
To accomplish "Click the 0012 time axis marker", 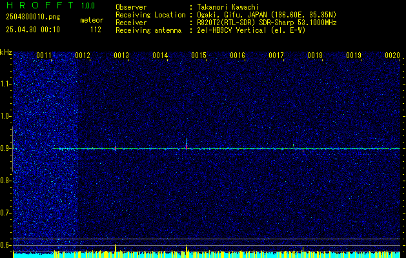I will pyautogui.click(x=83, y=55).
